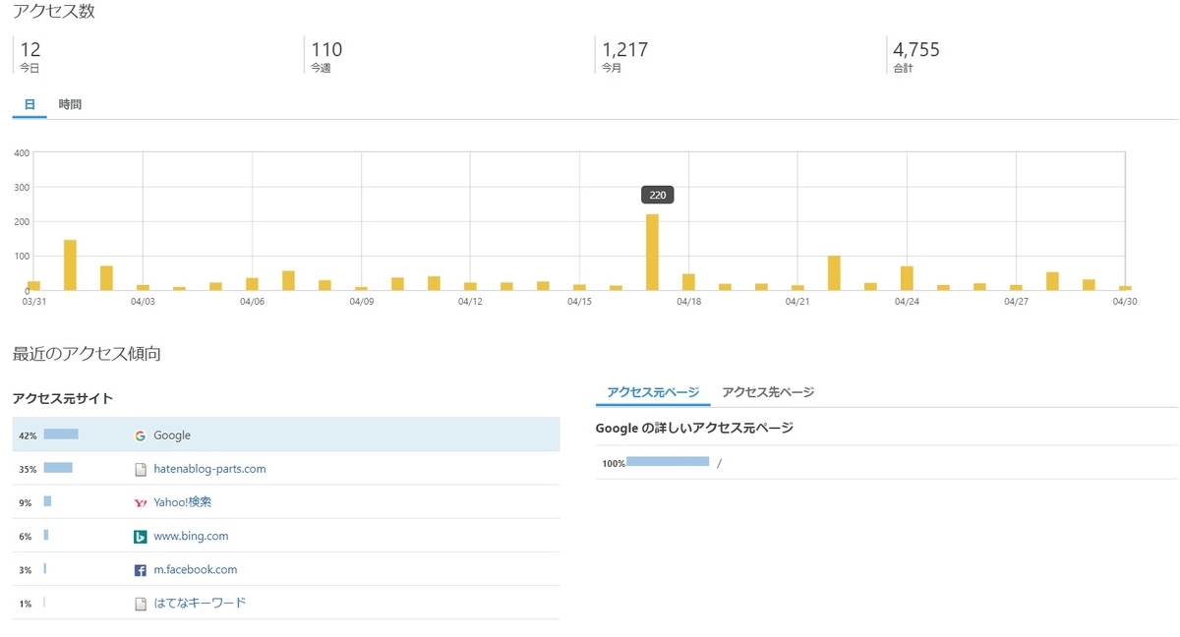Click the Facebook icon
The height and width of the screenshot is (637, 1180).
pyautogui.click(x=140, y=570)
